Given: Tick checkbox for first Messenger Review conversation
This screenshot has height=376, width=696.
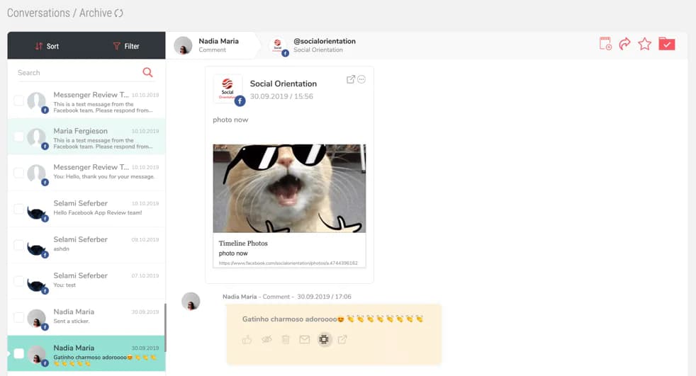Looking at the screenshot, I should [18, 101].
